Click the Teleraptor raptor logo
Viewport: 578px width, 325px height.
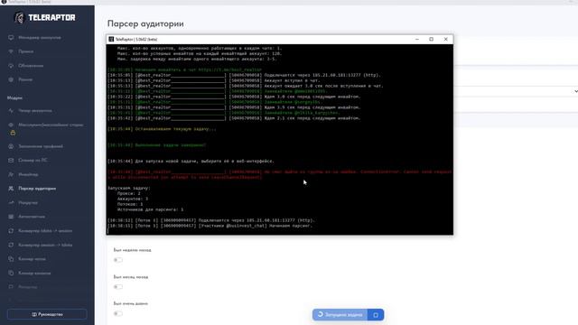click(x=19, y=17)
